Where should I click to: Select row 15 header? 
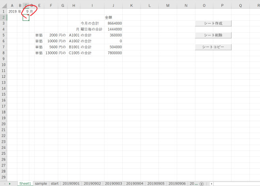pyautogui.click(x=3, y=94)
